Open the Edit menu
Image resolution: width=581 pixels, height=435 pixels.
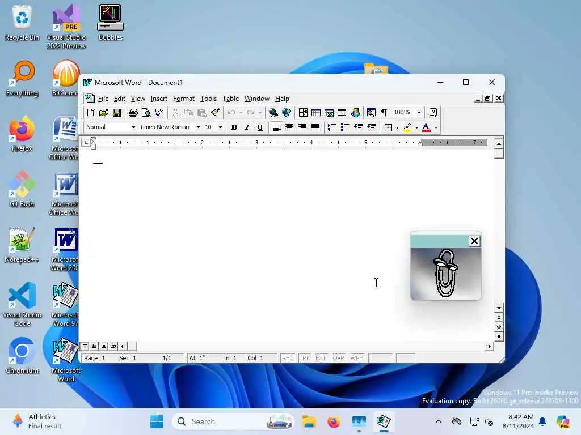[119, 99]
